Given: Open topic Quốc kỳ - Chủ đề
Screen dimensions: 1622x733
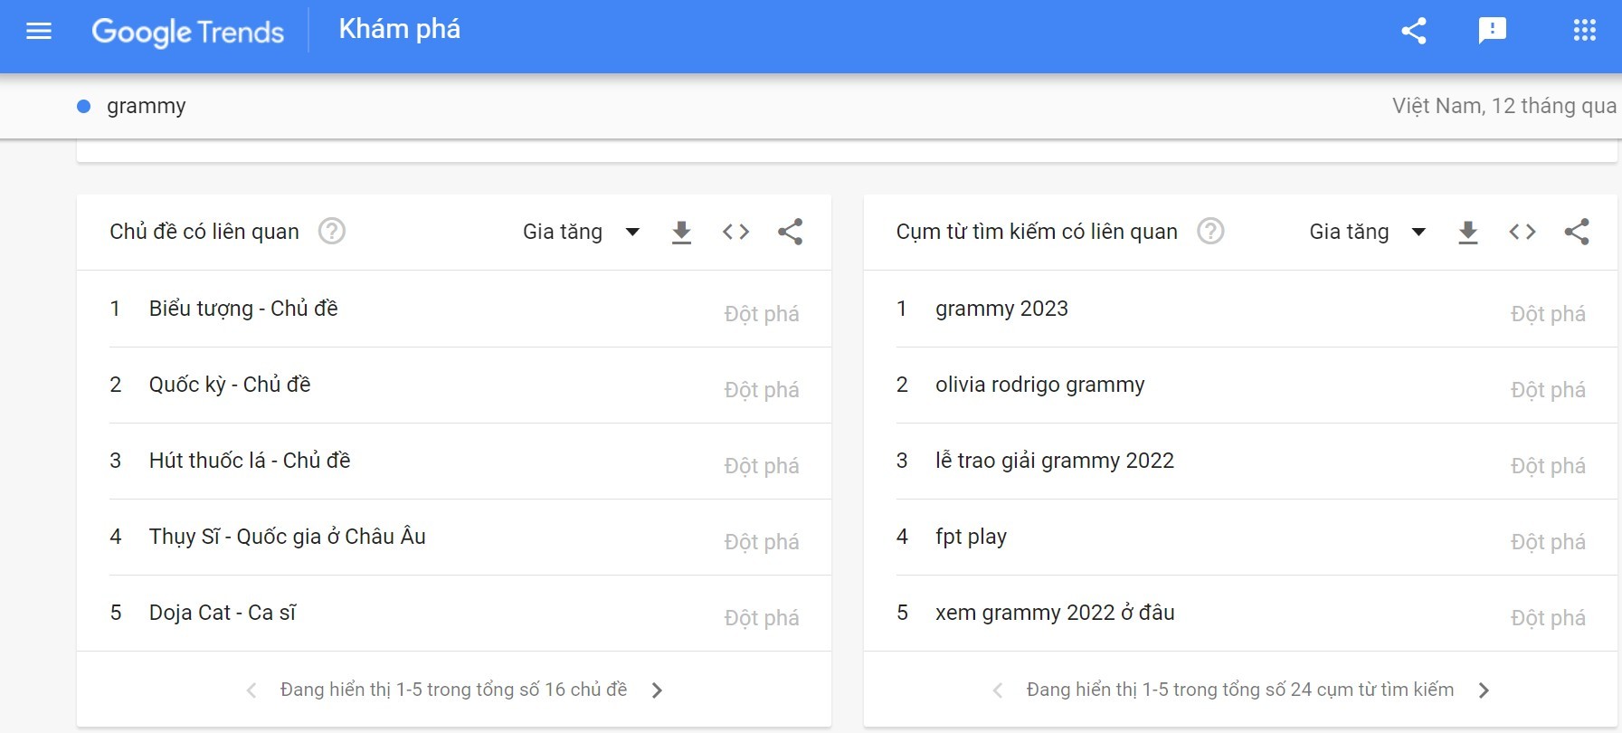Looking at the screenshot, I should pyautogui.click(x=230, y=385).
